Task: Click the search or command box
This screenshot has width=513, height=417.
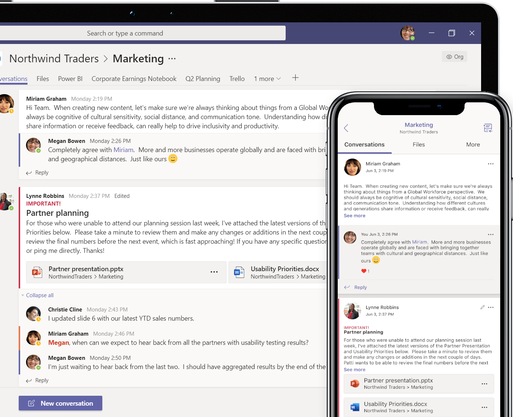Action: 143,33
